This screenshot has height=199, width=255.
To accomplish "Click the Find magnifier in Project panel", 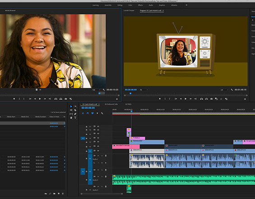I will [50, 194].
